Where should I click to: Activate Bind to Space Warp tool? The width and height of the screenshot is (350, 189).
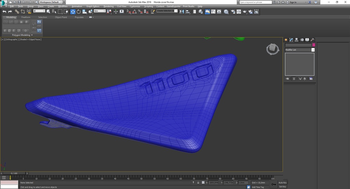(29, 12)
